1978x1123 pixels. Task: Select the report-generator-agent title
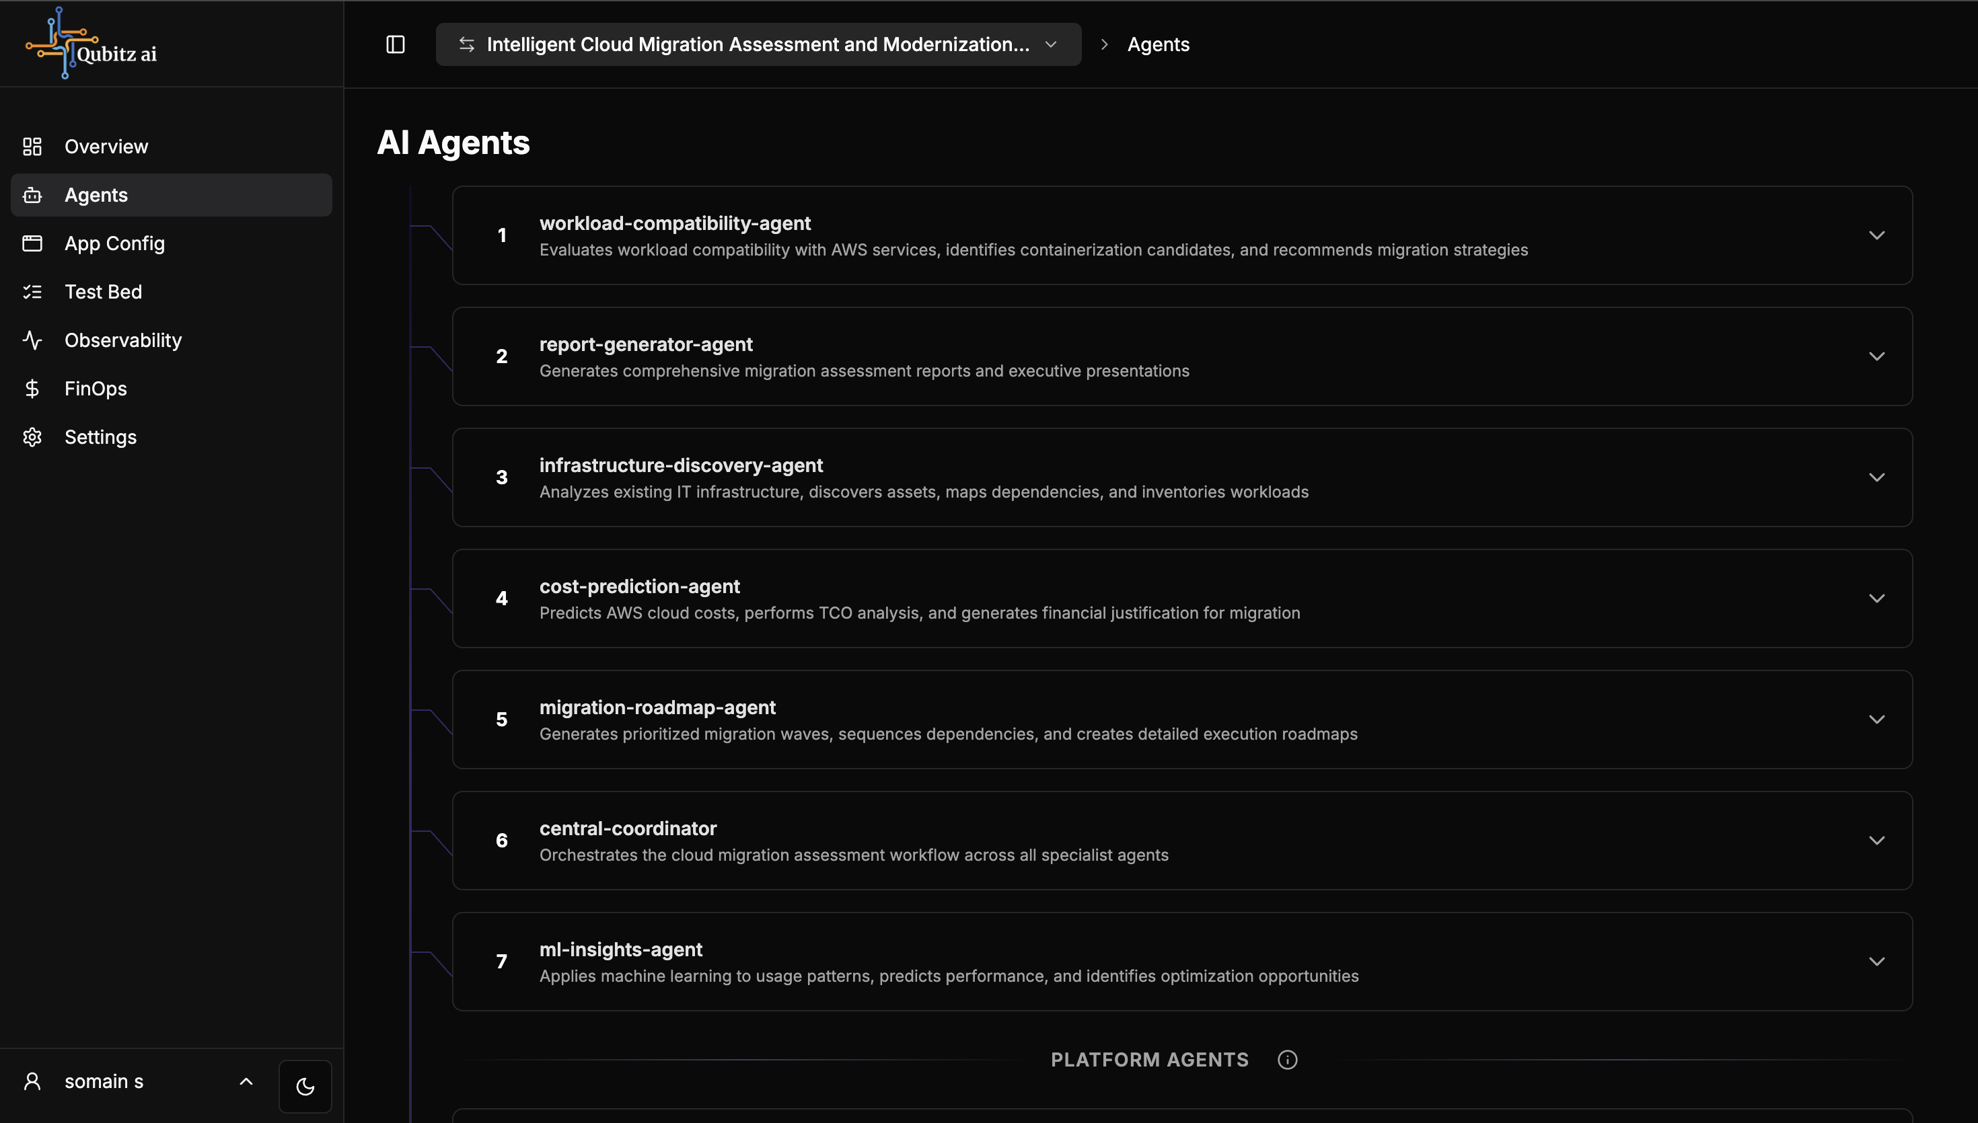646,344
